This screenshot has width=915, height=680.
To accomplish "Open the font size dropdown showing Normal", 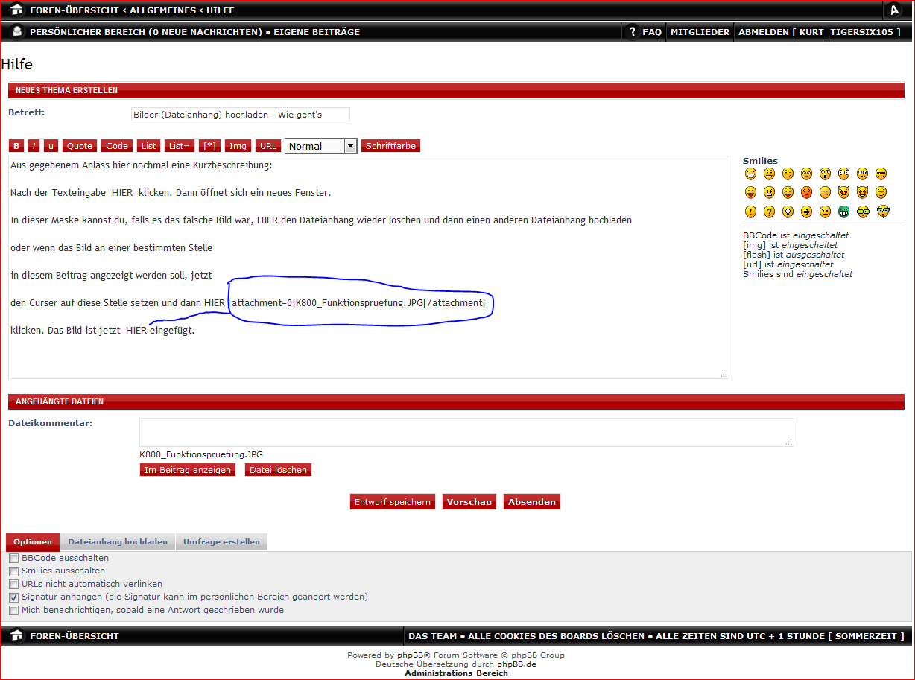I will (321, 147).
